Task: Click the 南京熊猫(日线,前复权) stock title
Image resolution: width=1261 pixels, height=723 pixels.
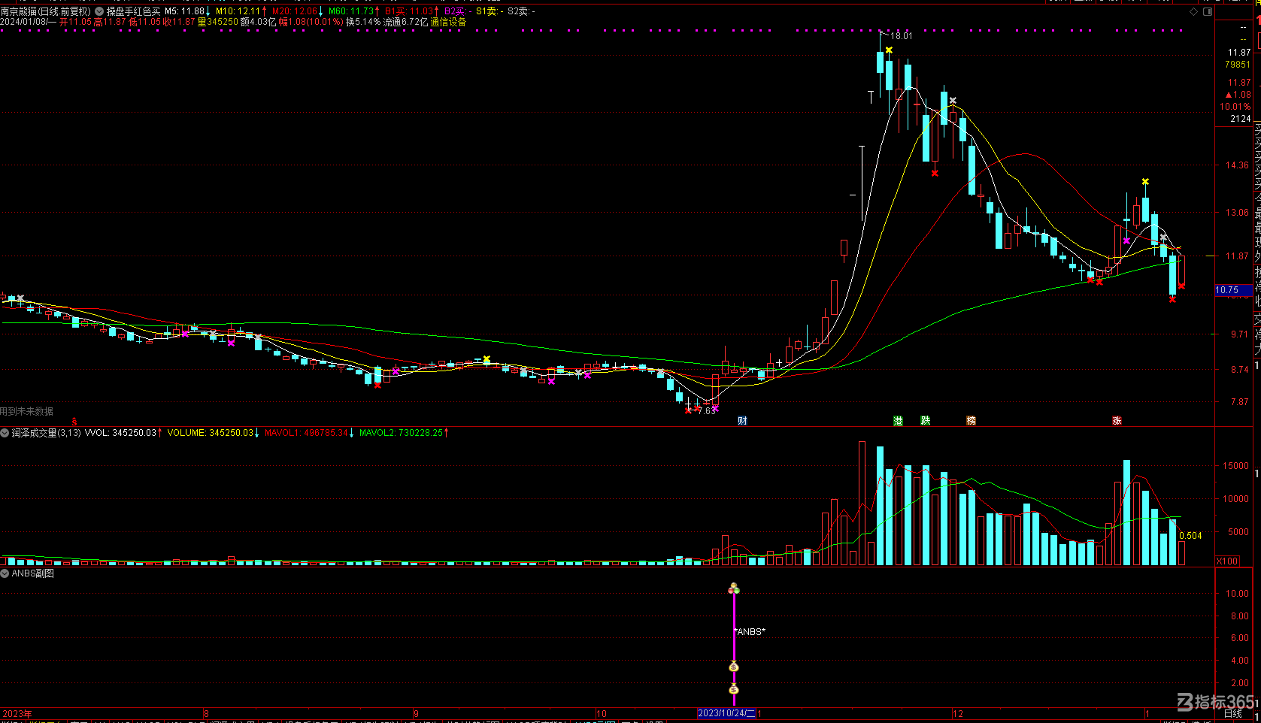Action: (x=46, y=11)
